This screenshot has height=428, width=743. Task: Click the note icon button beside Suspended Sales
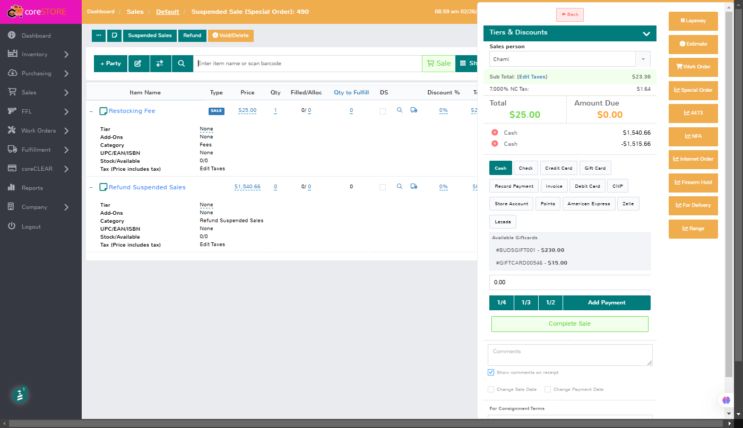(x=114, y=36)
